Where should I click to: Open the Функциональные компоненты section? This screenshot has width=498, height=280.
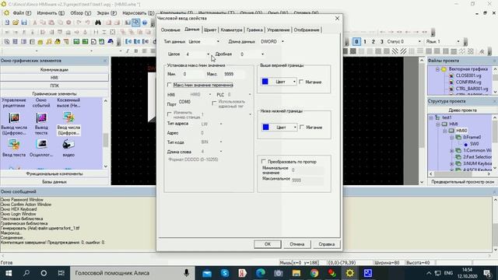pos(54,174)
